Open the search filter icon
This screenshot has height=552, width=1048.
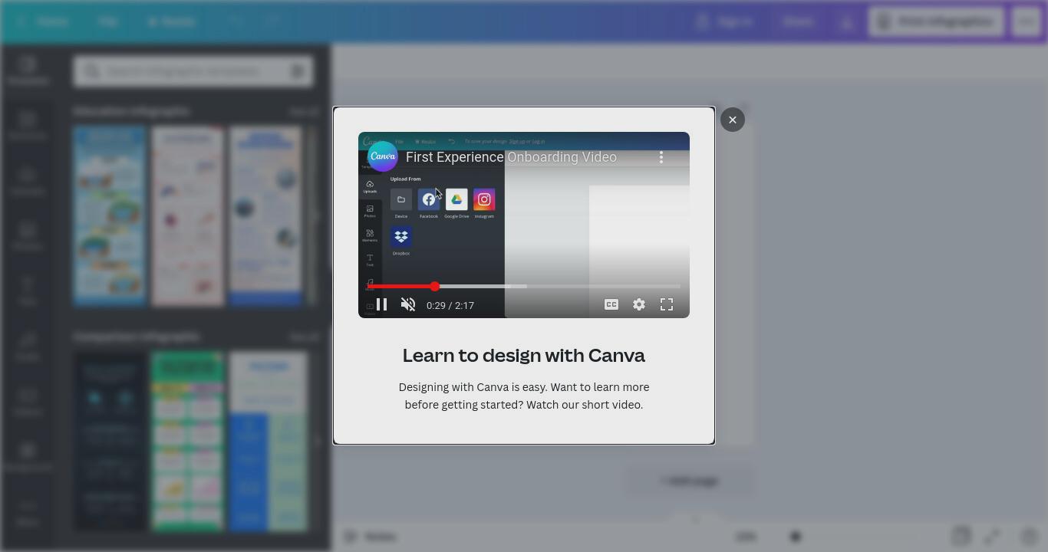[298, 71]
